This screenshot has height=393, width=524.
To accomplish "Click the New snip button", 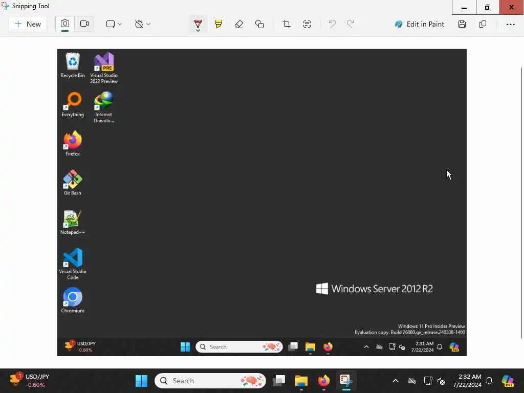I will point(28,24).
